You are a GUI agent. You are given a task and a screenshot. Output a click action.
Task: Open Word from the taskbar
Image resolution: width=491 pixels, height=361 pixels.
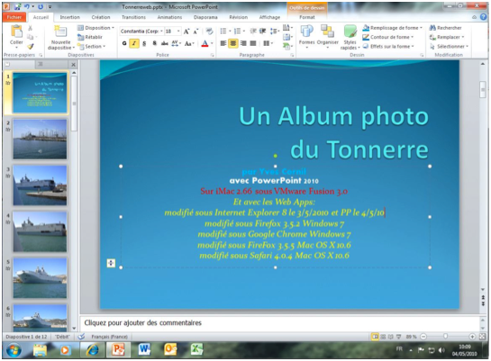[144, 349]
